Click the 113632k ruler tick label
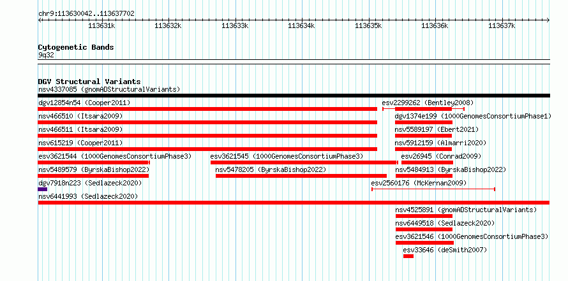568x281 pixels. [168, 25]
